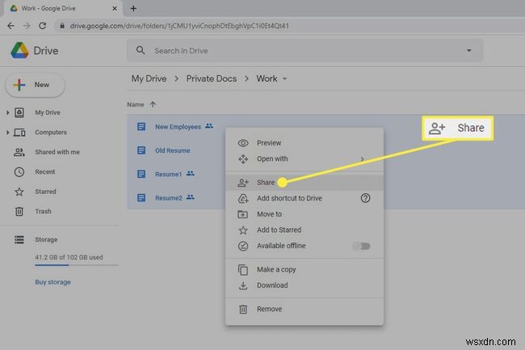Click the Old Resume doc file icon

click(141, 150)
